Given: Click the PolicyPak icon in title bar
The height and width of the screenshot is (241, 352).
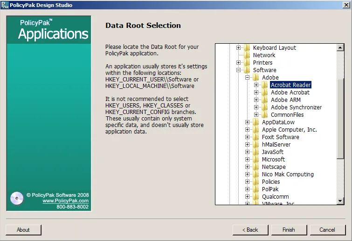Looking at the screenshot, I should (5, 5).
